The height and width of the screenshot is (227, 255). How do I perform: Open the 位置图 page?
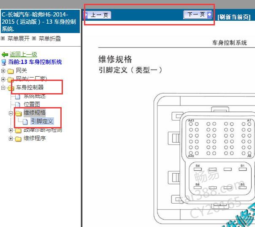pos(32,104)
